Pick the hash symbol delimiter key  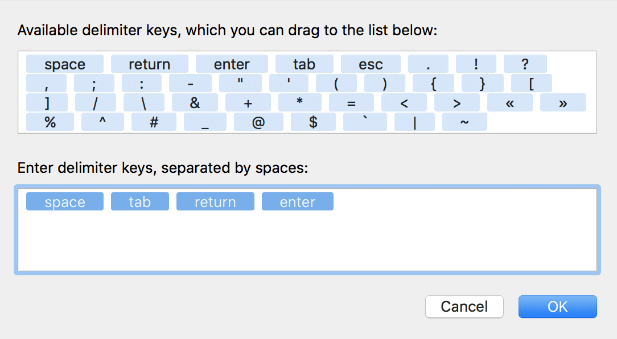(154, 122)
